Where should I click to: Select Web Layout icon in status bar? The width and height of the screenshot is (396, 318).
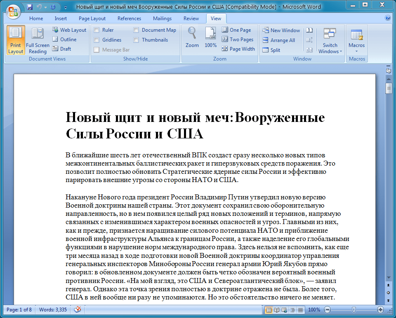[284, 310]
